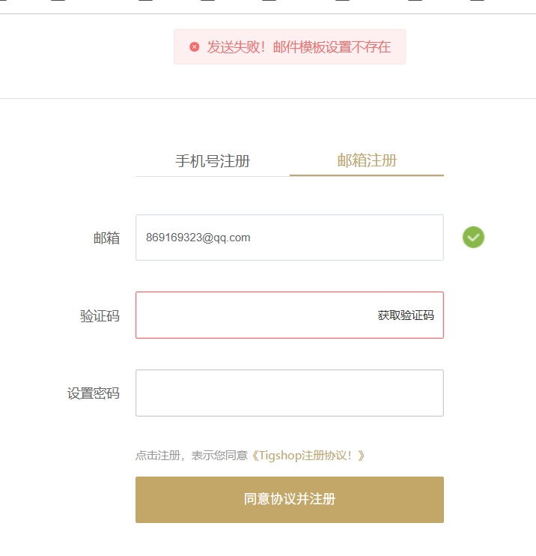This screenshot has height=556, width=536.
Task: Open the Tigshop注册协议 link
Action: point(308,456)
